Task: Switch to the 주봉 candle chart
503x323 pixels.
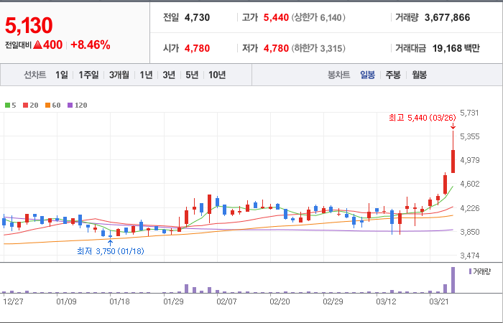Action: (x=393, y=75)
